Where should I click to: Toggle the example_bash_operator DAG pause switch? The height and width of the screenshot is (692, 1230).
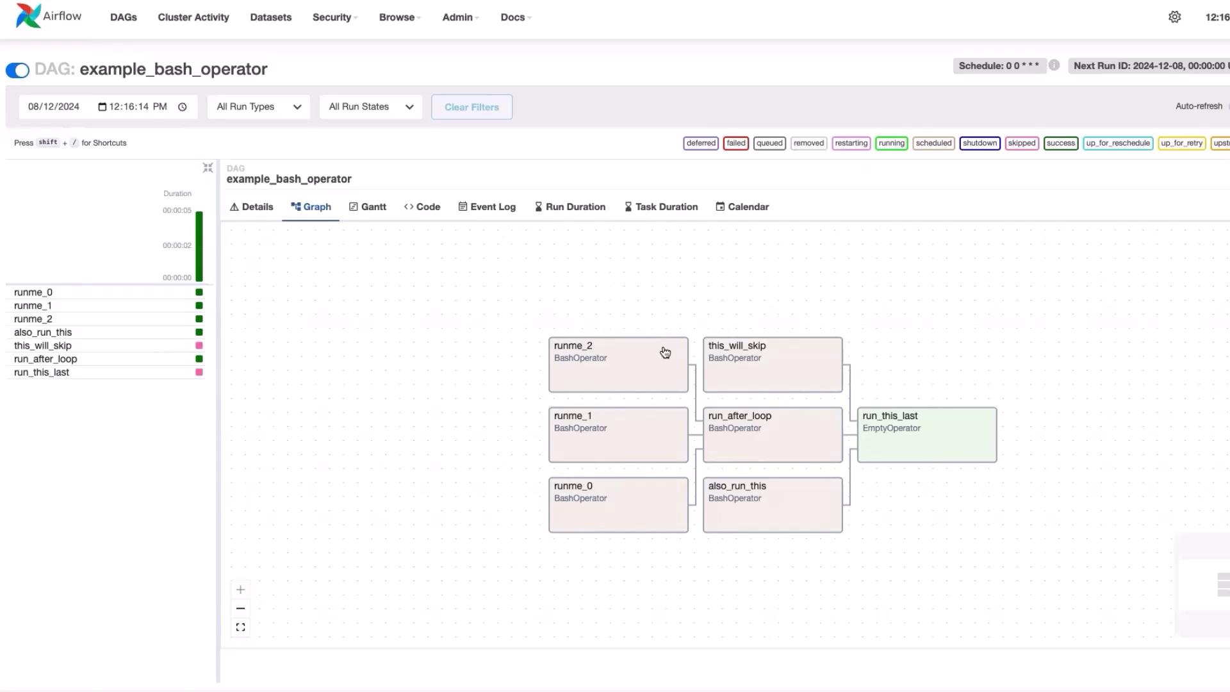(x=18, y=70)
